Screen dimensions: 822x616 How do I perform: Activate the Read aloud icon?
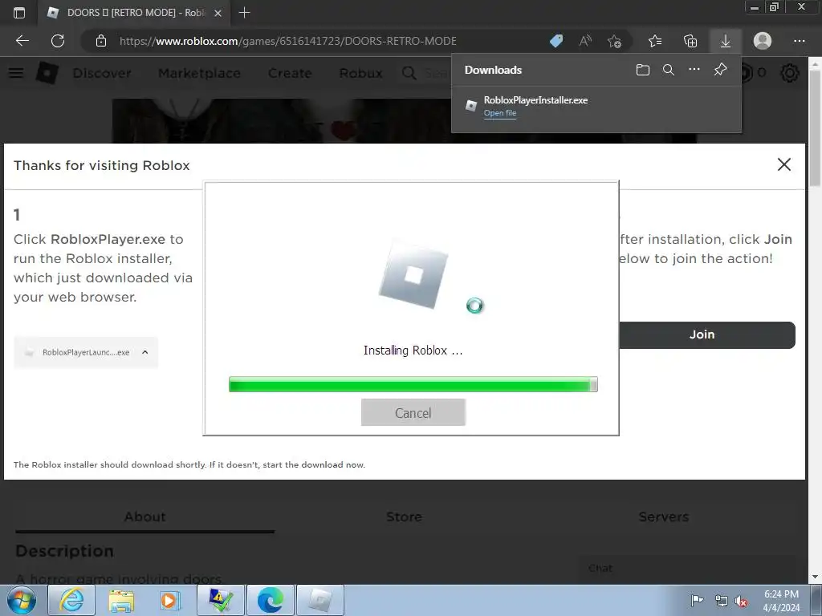585,41
